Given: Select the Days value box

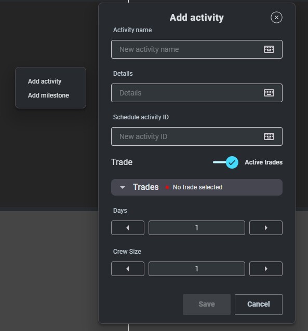Looking at the screenshot, I should tap(197, 228).
